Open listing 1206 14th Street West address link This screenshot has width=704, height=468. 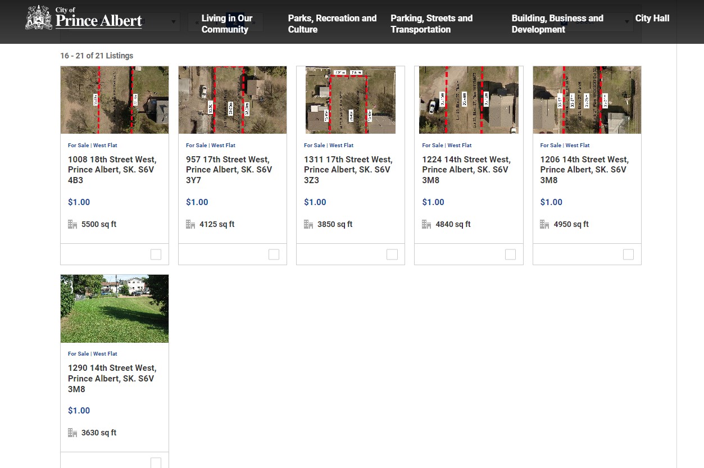(584, 170)
